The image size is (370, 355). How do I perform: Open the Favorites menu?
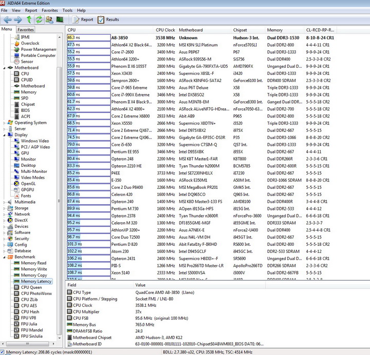(49, 10)
